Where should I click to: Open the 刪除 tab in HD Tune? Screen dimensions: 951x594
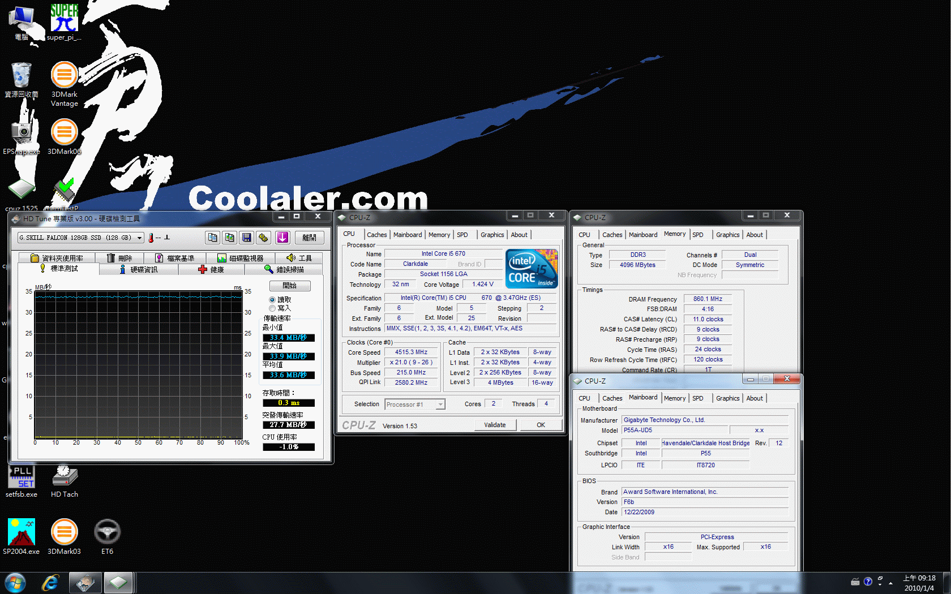[119, 258]
